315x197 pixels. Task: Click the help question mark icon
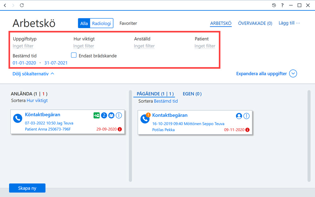coord(282,5)
